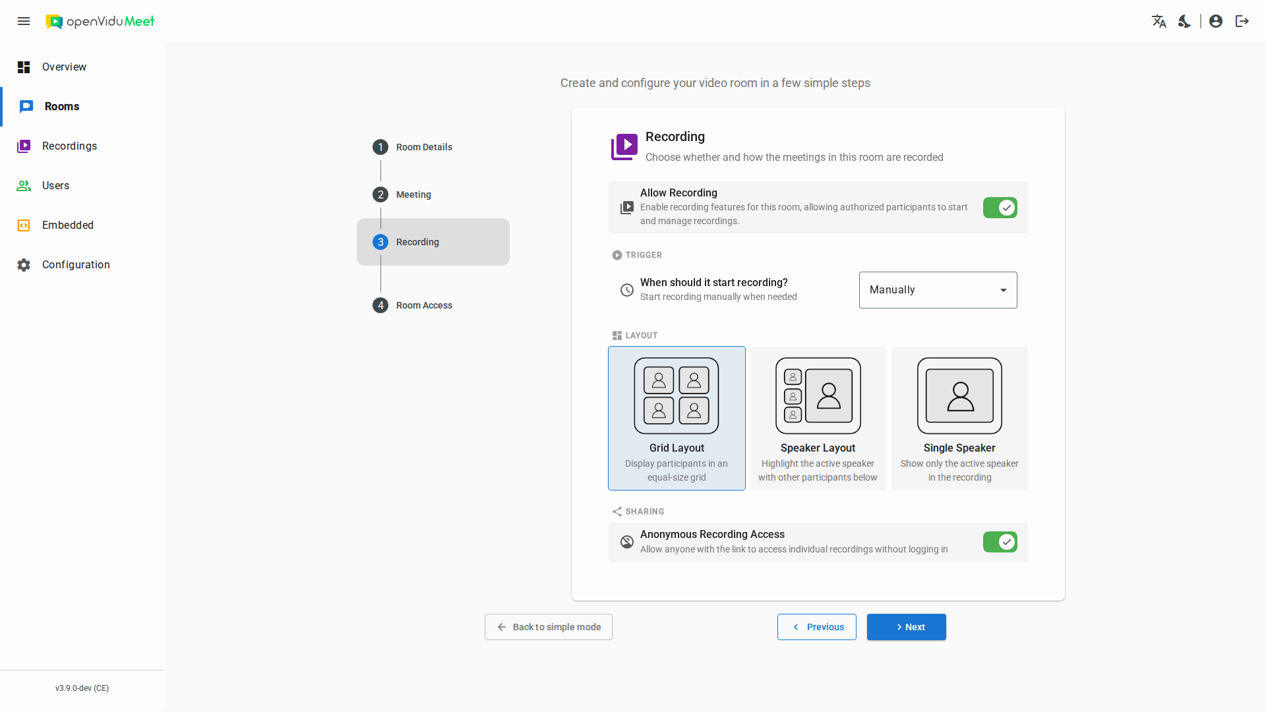
Task: Jump to Room Details step label
Action: click(x=424, y=147)
